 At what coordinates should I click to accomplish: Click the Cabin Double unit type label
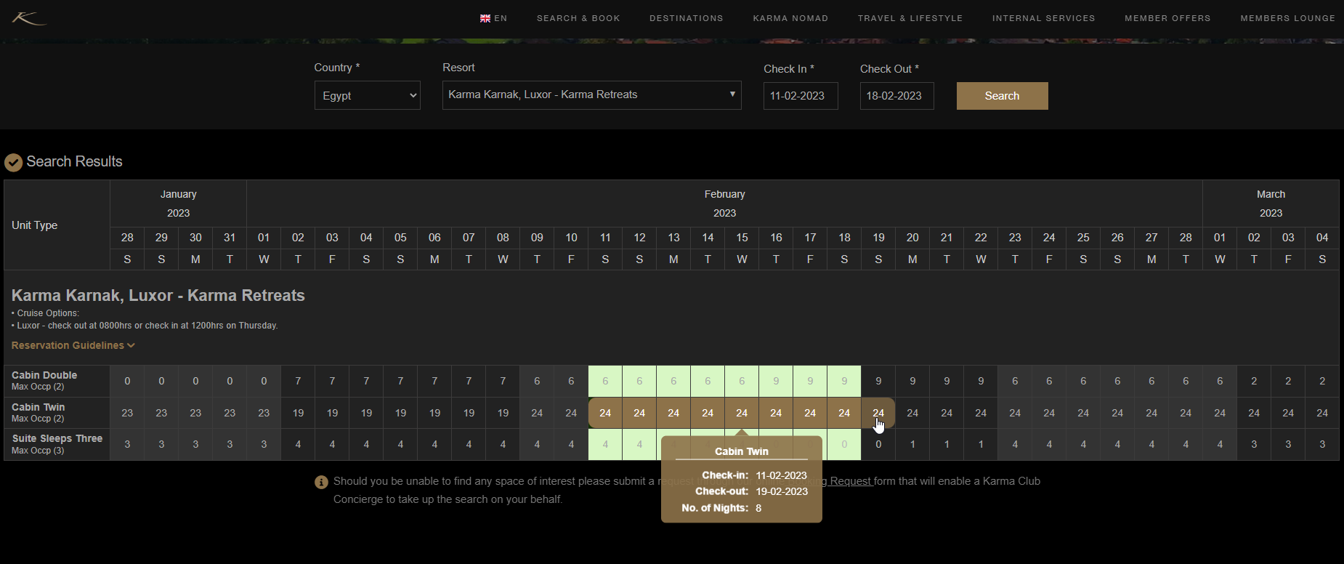pos(44,376)
